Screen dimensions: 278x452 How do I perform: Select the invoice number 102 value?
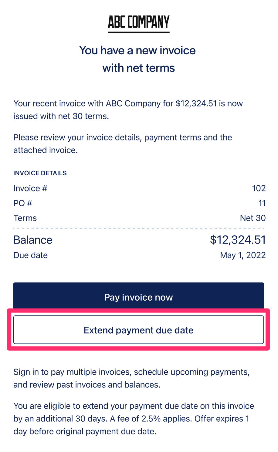259,188
